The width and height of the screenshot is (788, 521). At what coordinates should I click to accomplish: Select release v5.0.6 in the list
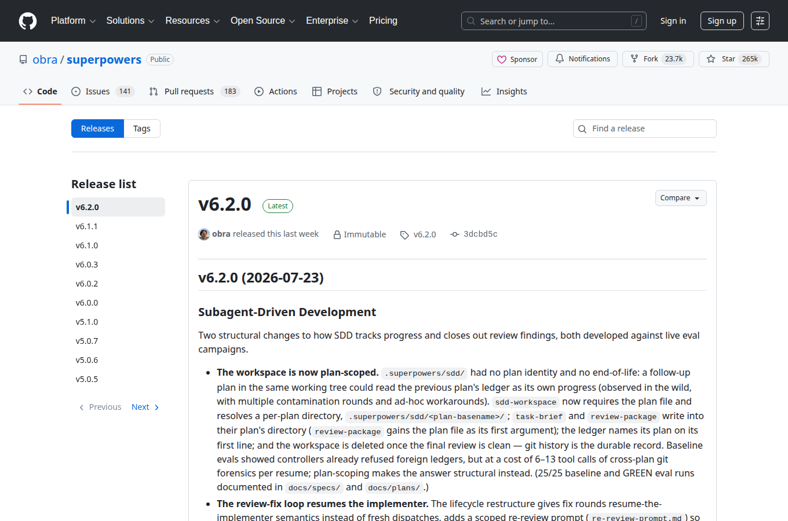(118, 360)
